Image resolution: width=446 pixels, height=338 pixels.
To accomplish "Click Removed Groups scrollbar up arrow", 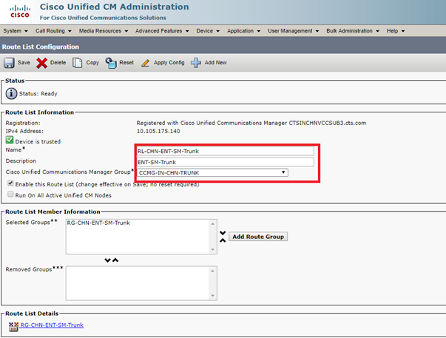I will pos(213,271).
